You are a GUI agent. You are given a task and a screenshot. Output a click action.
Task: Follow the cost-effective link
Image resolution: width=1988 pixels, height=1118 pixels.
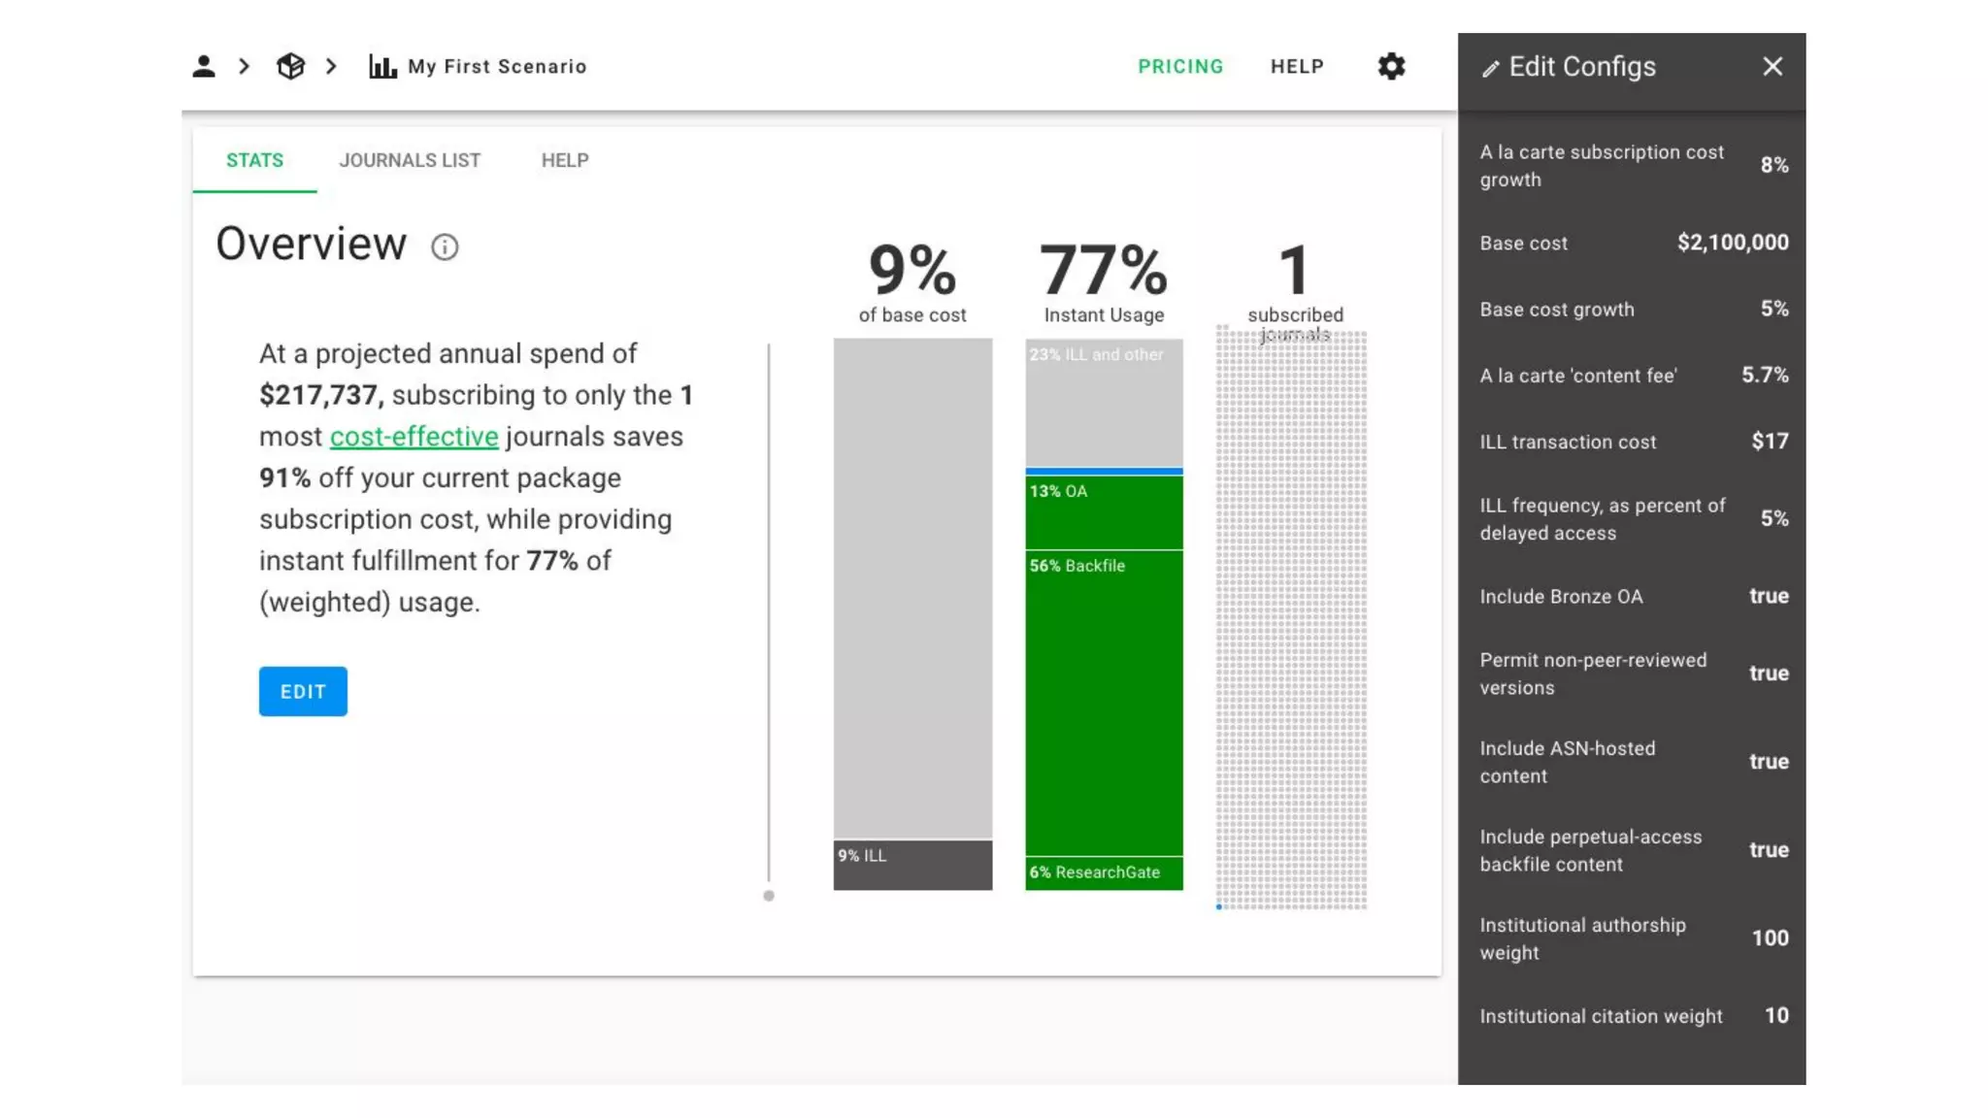tap(414, 437)
